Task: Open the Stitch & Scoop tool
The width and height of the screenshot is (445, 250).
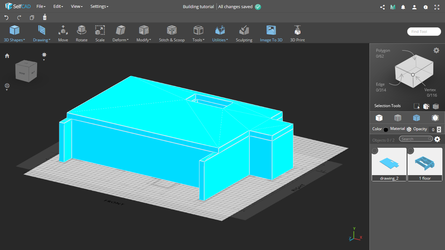Action: [172, 34]
